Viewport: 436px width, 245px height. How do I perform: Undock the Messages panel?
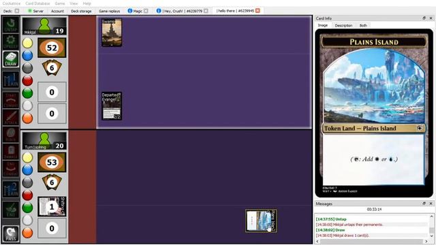[424, 203]
